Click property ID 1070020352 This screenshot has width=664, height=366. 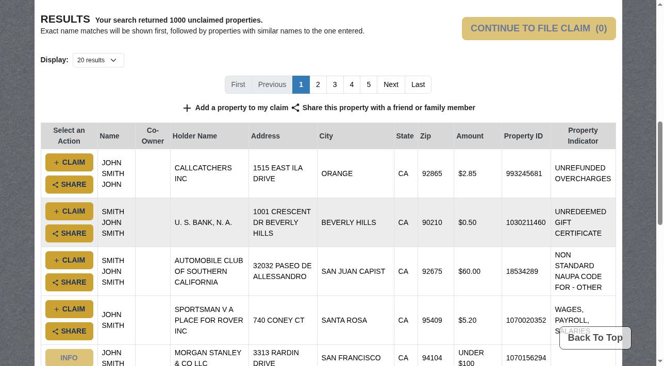click(526, 320)
